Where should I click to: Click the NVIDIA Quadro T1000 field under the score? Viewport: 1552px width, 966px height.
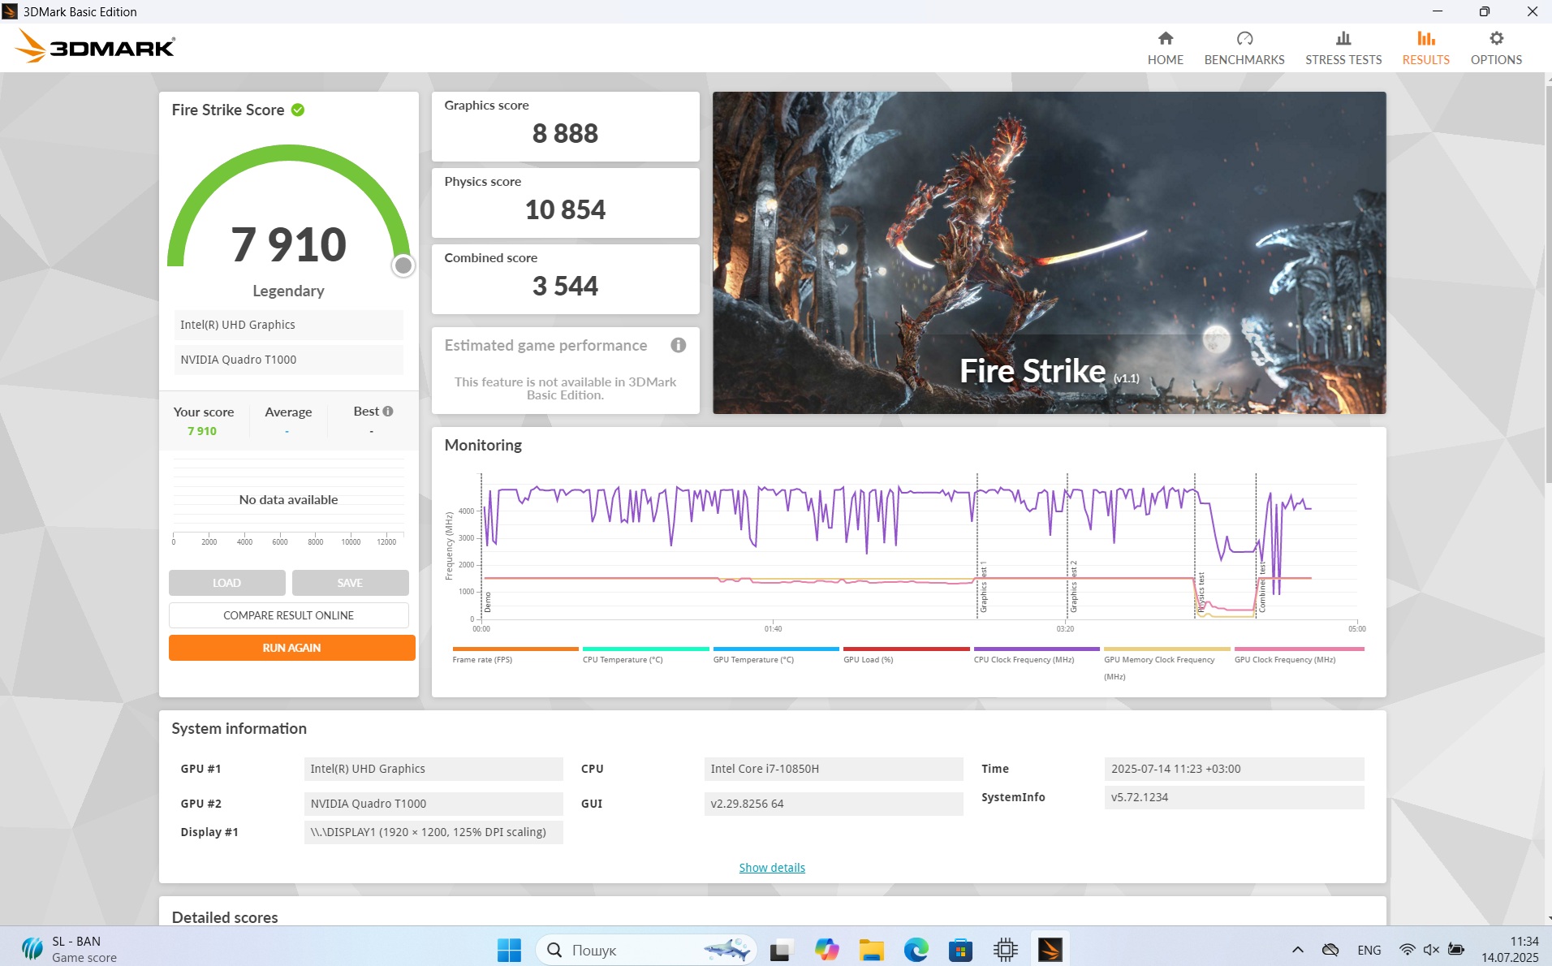288,360
